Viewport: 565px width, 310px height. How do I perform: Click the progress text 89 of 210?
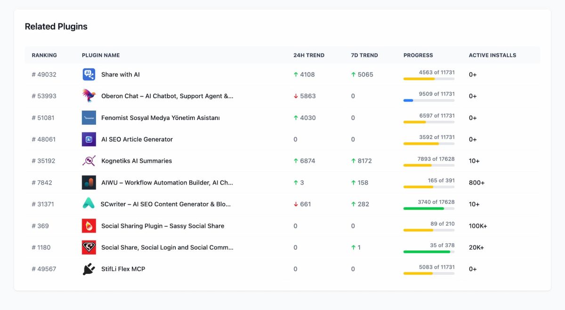pos(443,223)
